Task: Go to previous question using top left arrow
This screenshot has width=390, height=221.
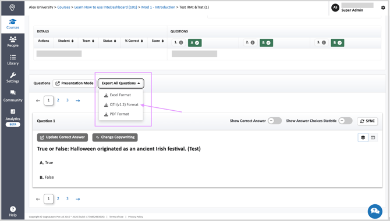Action: pos(38,100)
